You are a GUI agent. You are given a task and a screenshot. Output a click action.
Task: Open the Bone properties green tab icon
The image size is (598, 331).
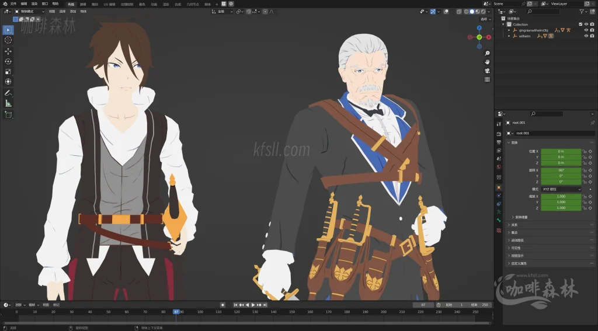[499, 221]
